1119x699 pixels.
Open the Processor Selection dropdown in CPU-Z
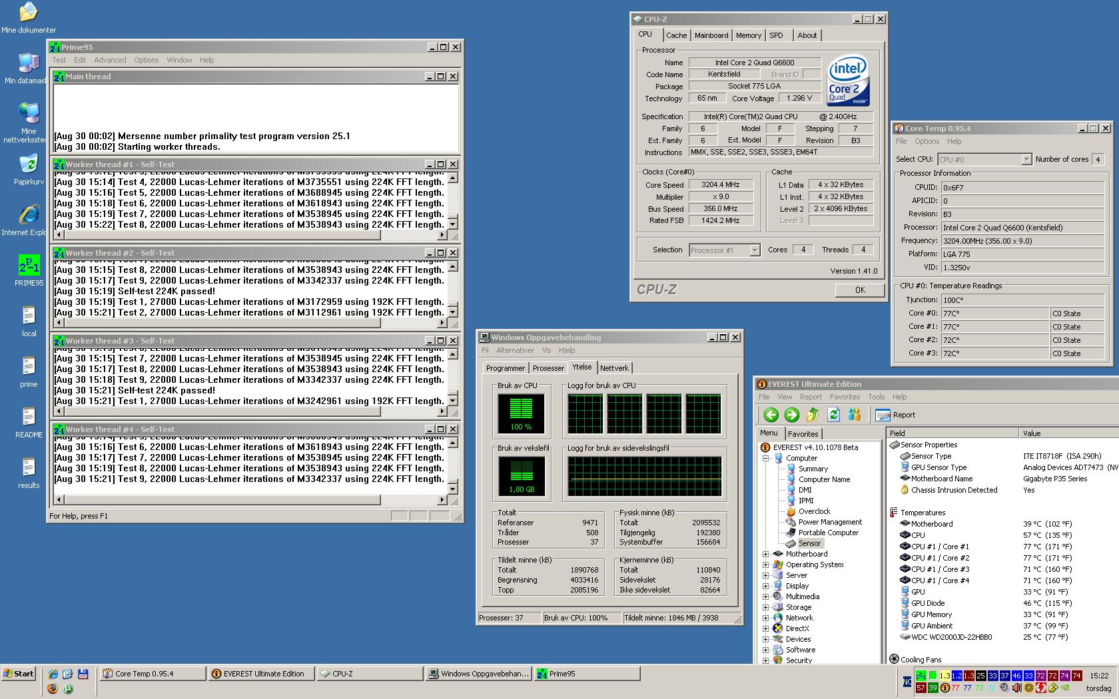(x=755, y=250)
